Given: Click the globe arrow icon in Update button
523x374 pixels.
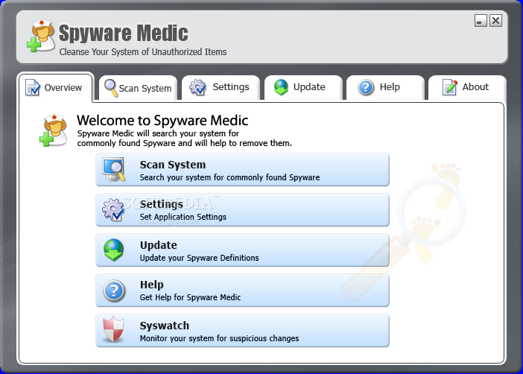Looking at the screenshot, I should (x=113, y=250).
